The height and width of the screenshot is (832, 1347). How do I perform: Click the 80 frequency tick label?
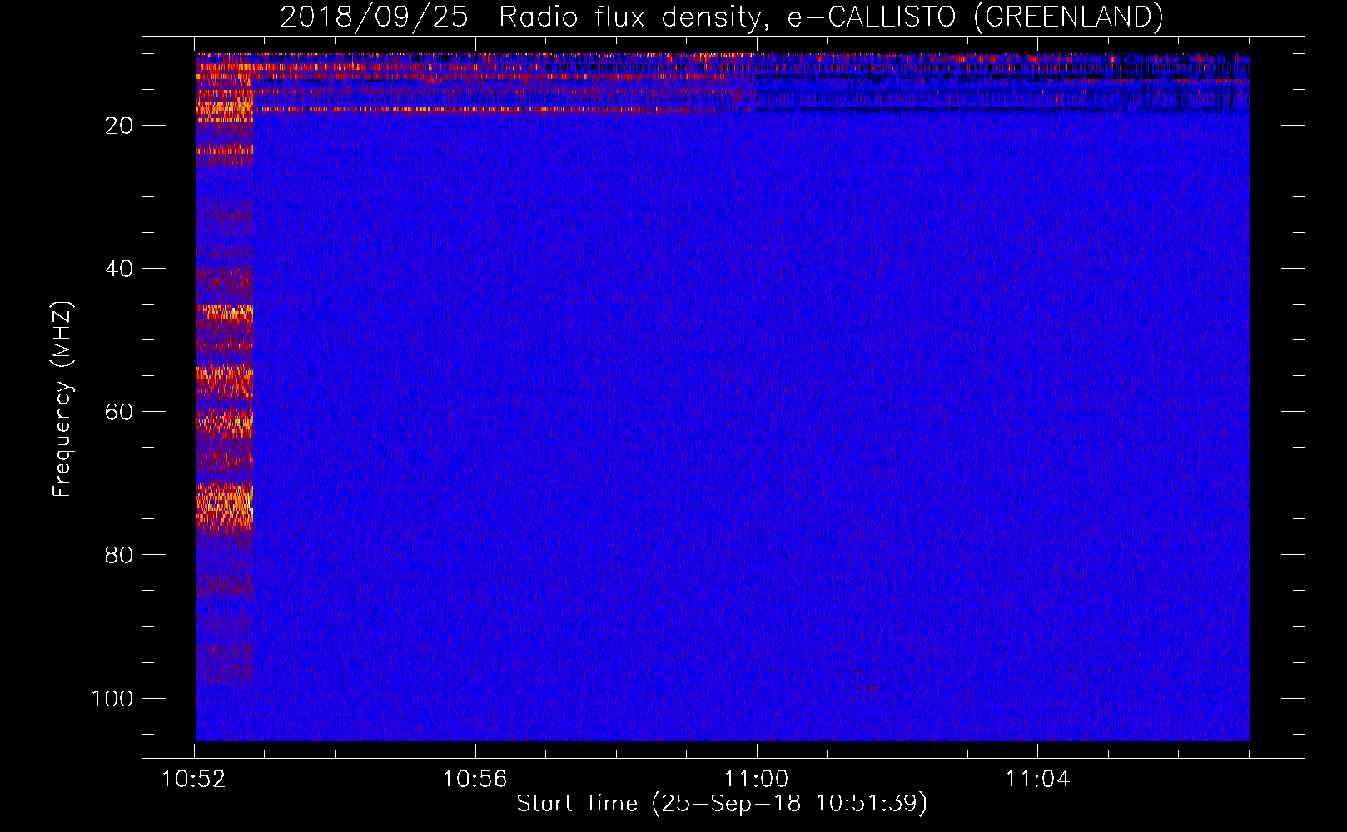coord(120,555)
